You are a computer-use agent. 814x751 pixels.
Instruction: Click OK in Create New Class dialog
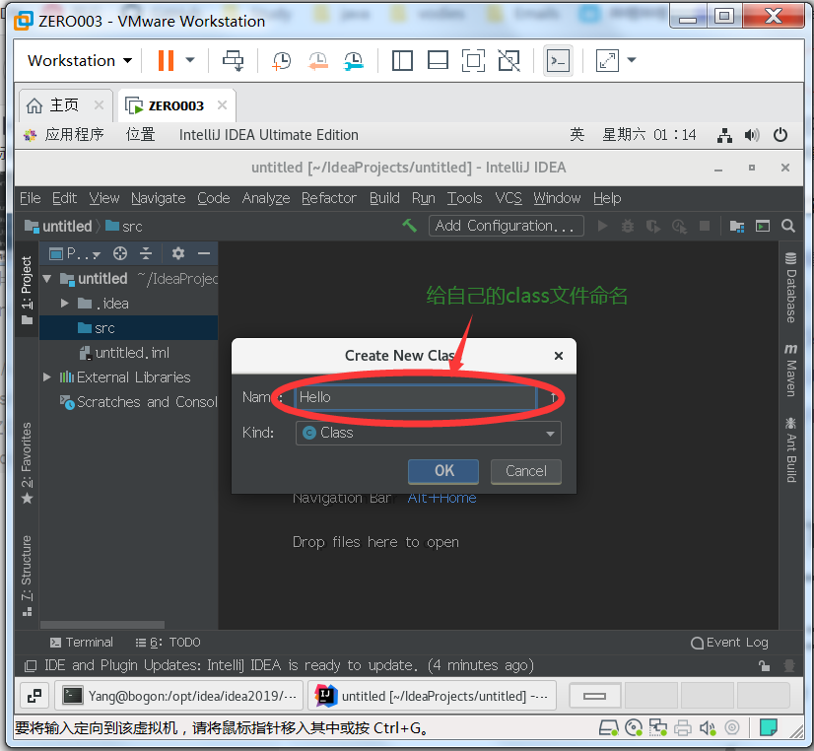click(x=443, y=471)
